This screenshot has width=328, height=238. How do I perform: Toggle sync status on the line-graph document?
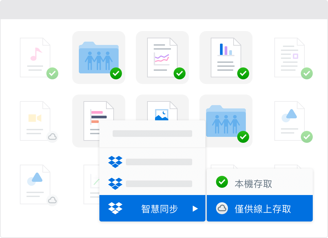pyautogui.click(x=180, y=73)
